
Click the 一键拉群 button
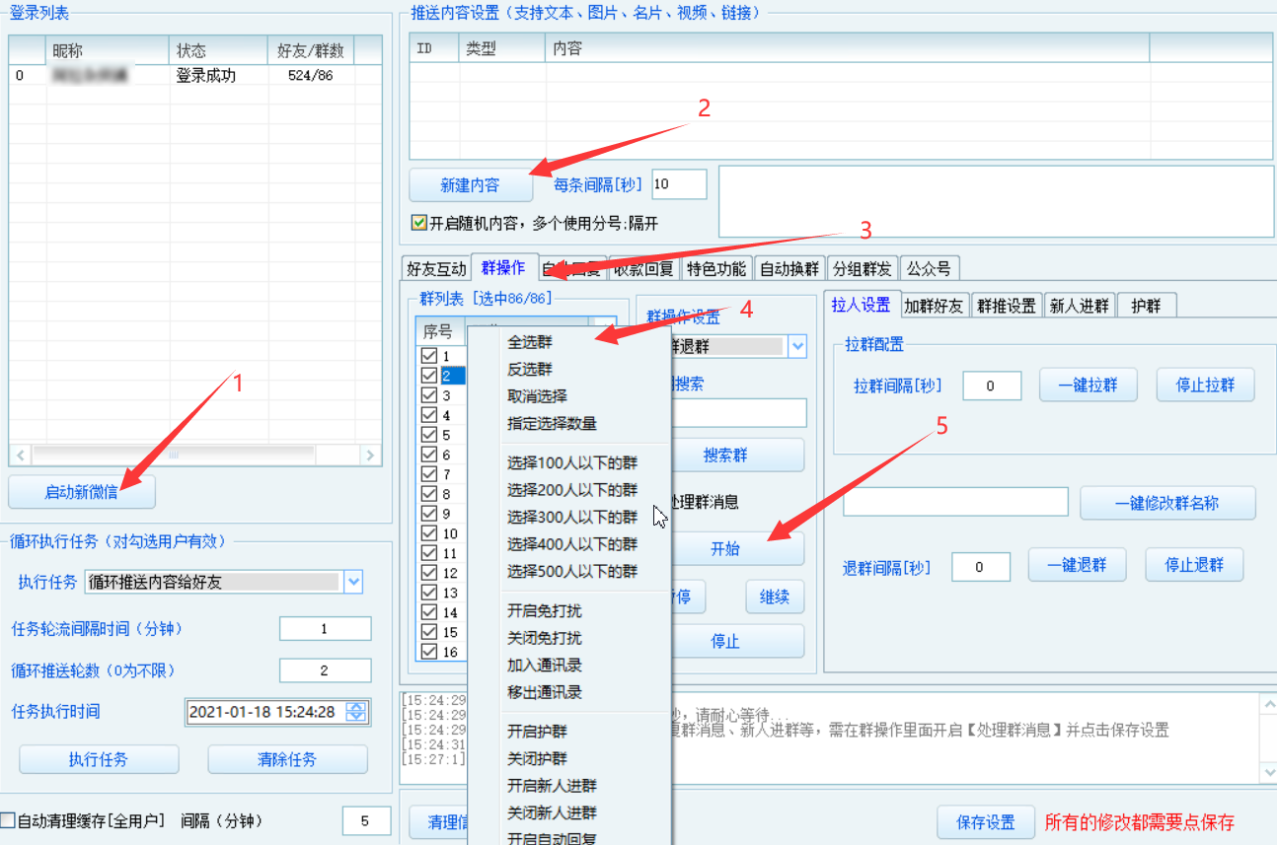[1088, 386]
